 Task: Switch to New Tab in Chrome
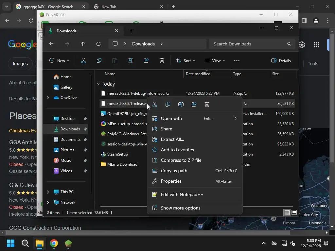(x=128, y=7)
